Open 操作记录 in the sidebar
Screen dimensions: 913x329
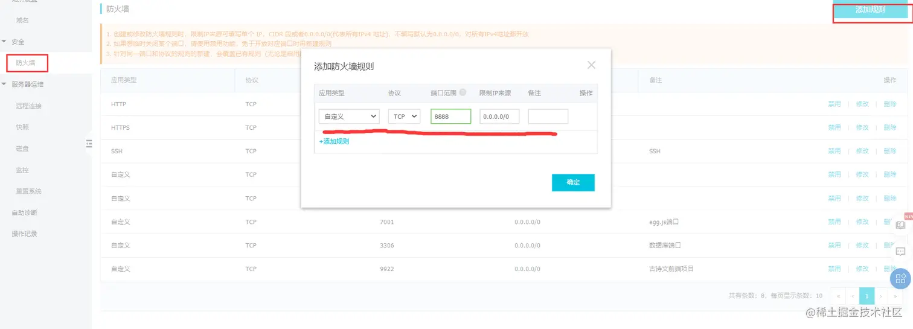click(24, 234)
